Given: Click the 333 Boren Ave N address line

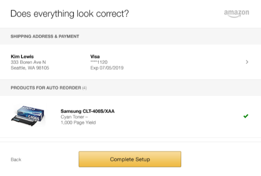Looking at the screenshot, I should [x=28, y=62].
